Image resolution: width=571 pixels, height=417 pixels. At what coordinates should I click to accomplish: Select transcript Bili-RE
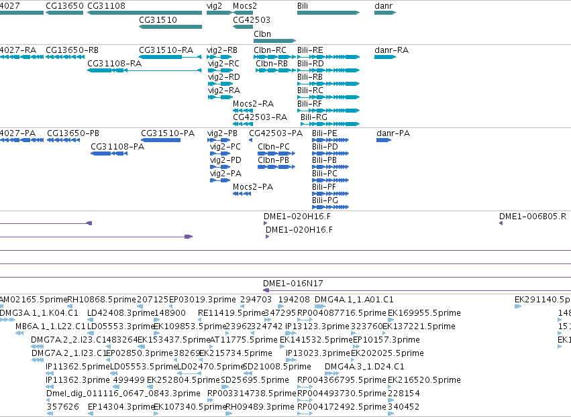[329, 57]
